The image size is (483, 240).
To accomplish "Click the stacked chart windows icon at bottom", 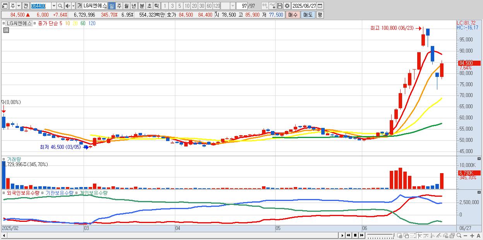I will click(452, 235).
